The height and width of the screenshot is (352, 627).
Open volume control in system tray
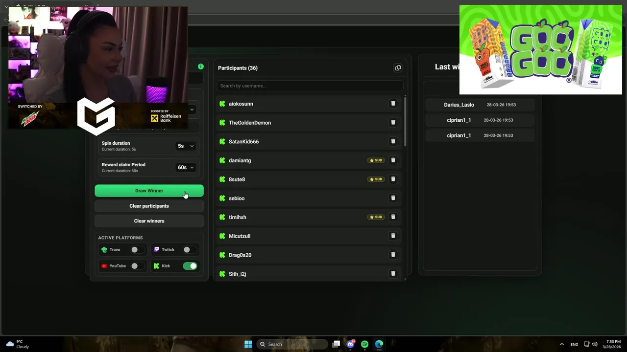tap(595, 344)
